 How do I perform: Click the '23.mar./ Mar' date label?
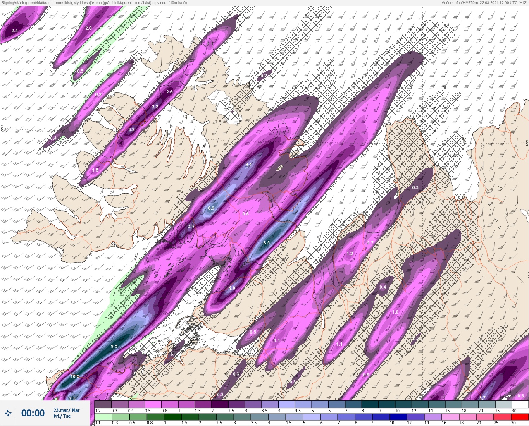pos(66,410)
